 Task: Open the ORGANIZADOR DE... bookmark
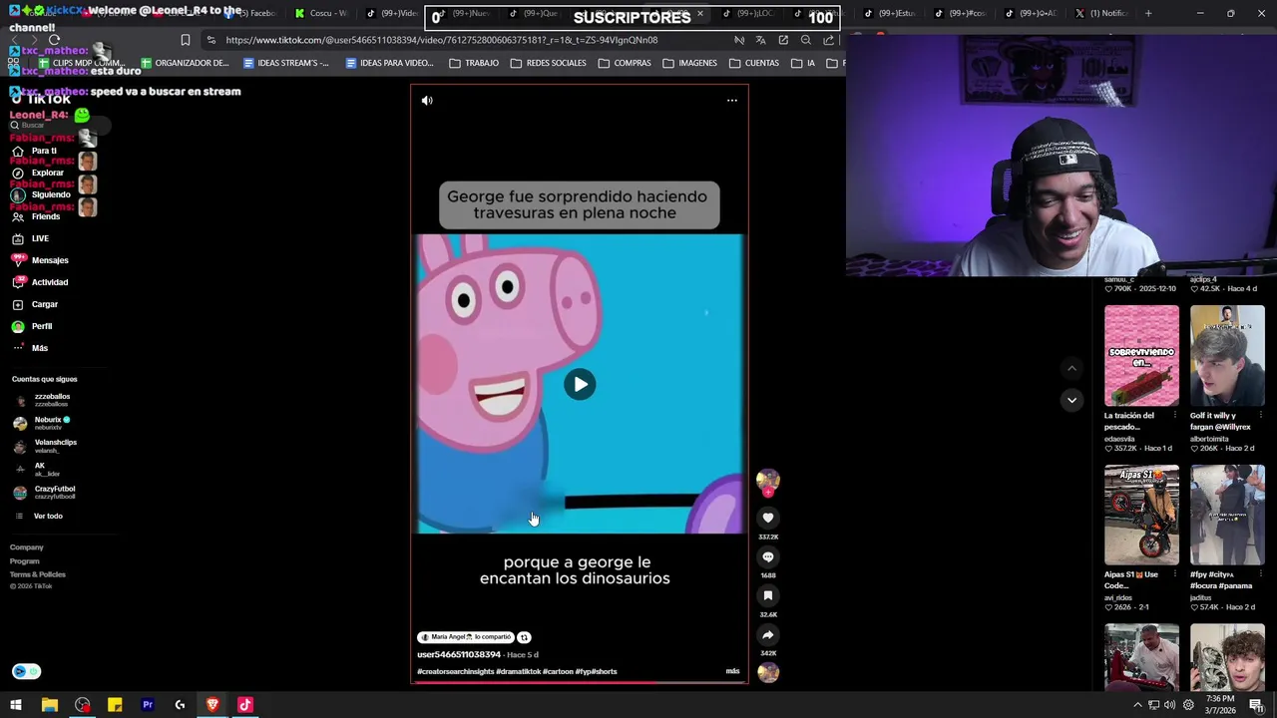pyautogui.click(x=185, y=63)
